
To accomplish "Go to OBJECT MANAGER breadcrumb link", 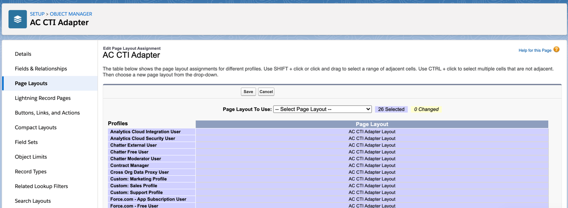I will pyautogui.click(x=71, y=14).
